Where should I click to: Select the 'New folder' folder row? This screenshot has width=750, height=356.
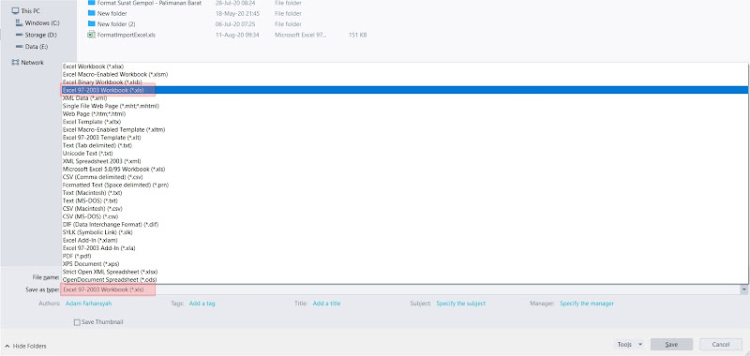pyautogui.click(x=112, y=13)
